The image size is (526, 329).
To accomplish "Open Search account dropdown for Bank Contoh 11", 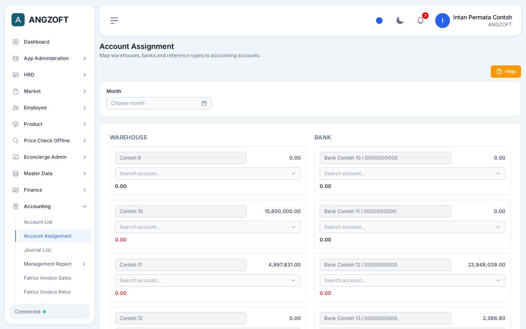I will tap(413, 227).
